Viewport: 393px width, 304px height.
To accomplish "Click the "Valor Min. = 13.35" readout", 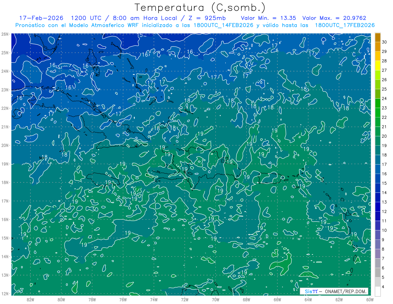I will click(268, 18).
